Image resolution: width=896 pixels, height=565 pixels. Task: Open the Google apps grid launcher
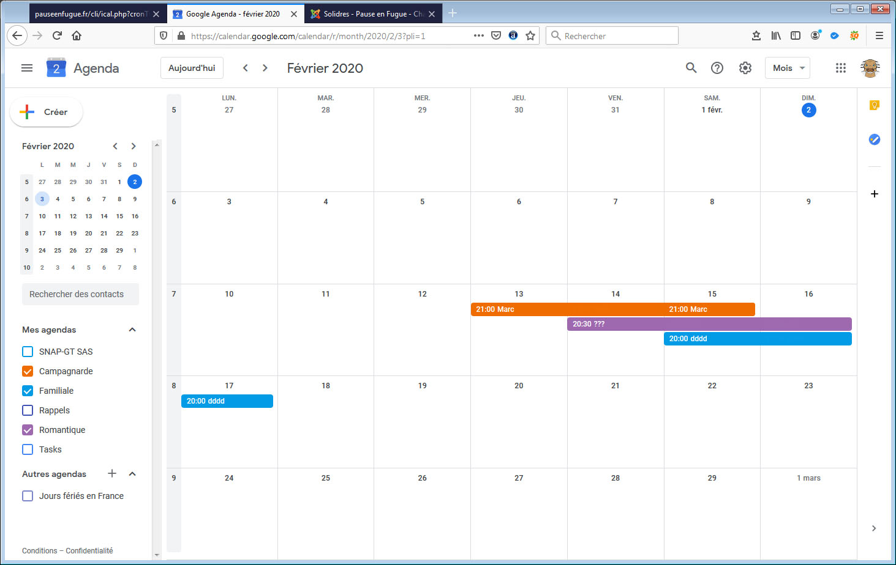pyautogui.click(x=840, y=68)
